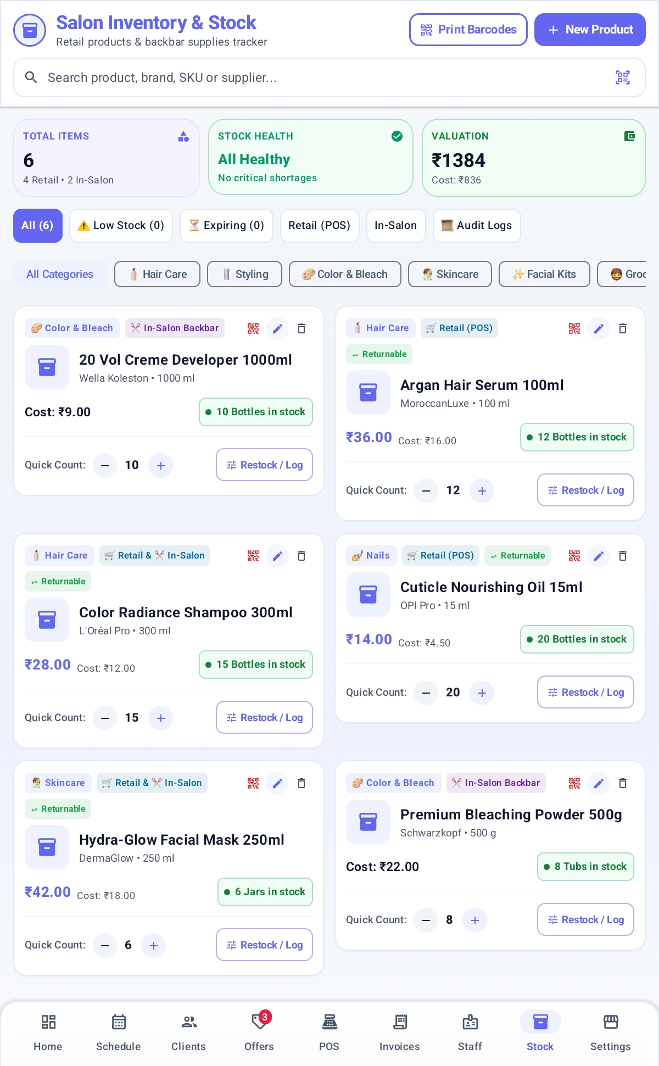Open barcode scanner icon in search bar
Image resolution: width=659 pixels, height=1066 pixels.
(x=622, y=77)
